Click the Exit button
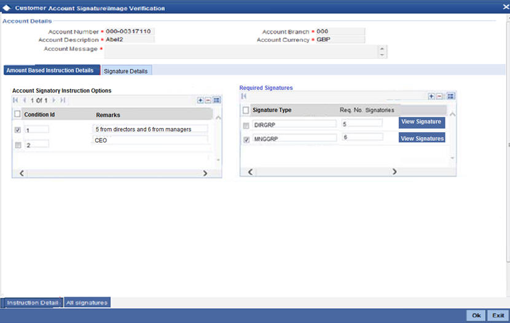 tap(498, 315)
